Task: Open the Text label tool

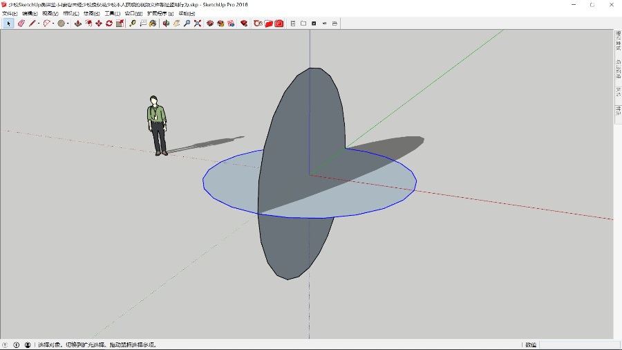Action: click(x=143, y=24)
